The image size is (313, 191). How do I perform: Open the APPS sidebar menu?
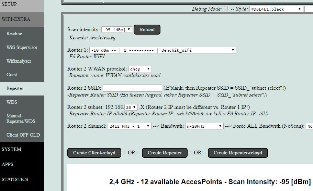click(22, 164)
